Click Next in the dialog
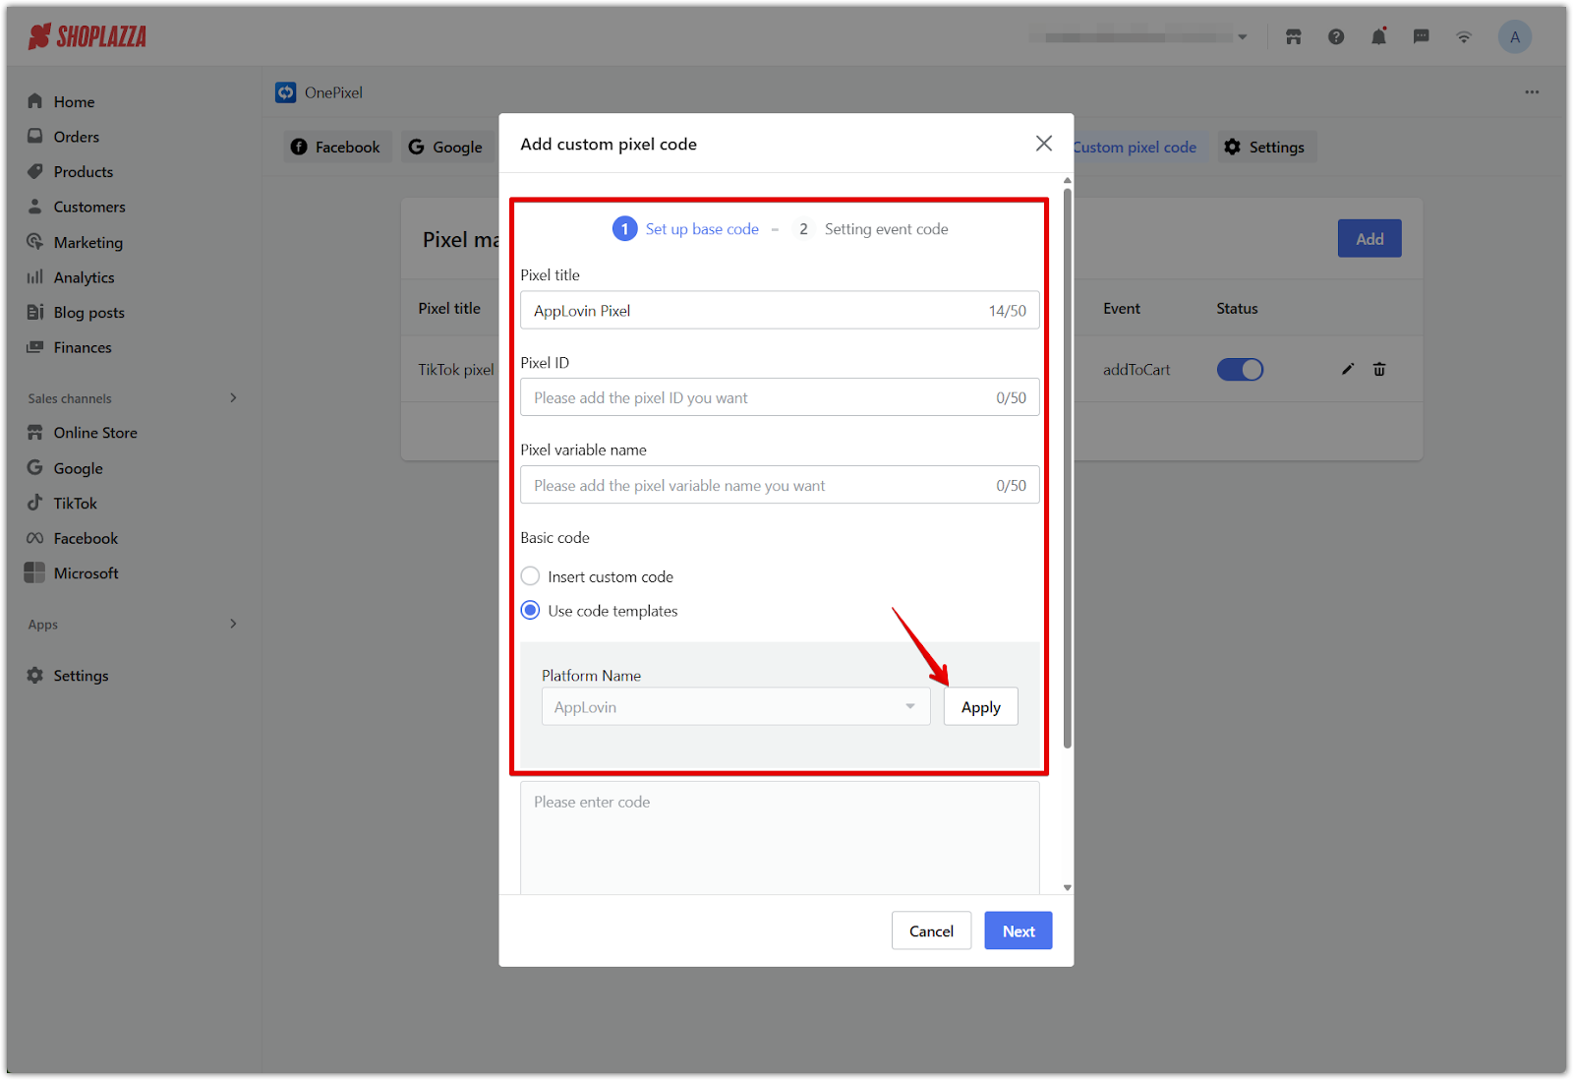Screen dimensions: 1573x1080 pyautogui.click(x=1018, y=930)
